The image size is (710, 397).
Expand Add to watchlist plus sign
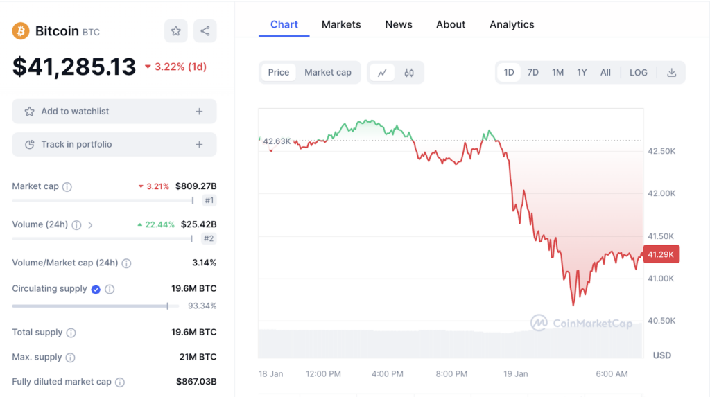199,111
